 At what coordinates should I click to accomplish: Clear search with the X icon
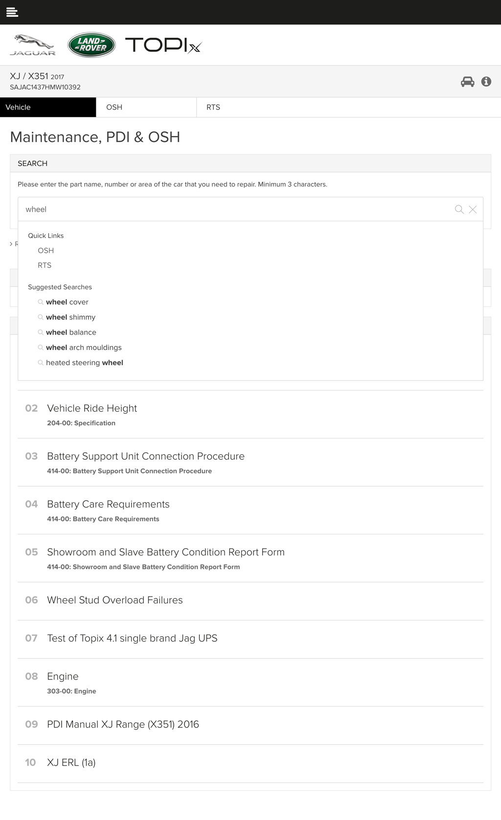473,209
